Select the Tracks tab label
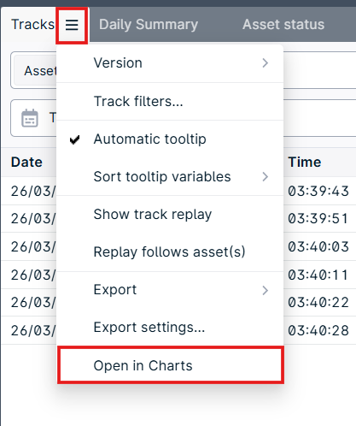This screenshot has width=356, height=426. click(32, 25)
